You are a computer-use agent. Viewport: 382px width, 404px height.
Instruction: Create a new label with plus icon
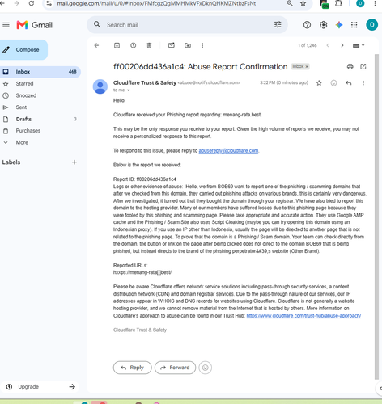74,162
